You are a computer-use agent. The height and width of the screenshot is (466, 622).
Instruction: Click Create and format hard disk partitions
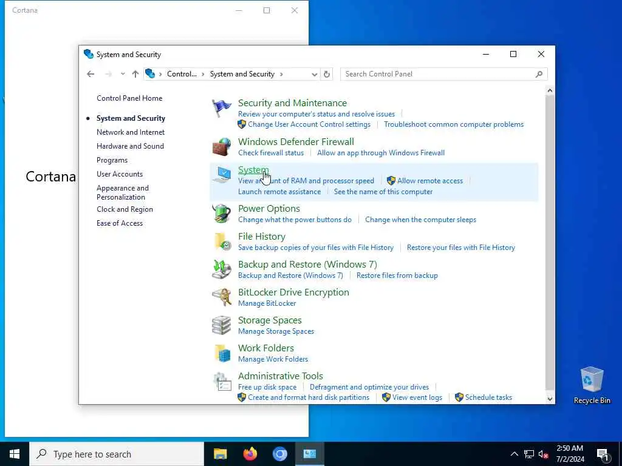(x=309, y=397)
